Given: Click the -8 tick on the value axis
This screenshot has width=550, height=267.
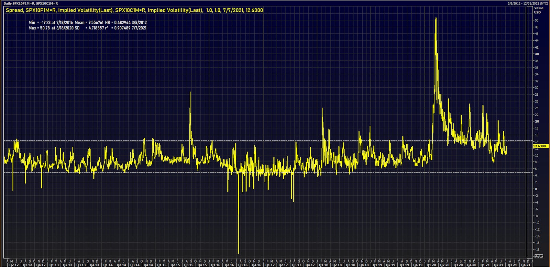Looking at the screenshot, I should tap(536, 216).
